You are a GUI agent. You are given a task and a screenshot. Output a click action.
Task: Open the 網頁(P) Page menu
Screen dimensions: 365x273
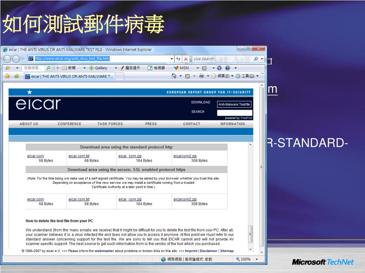pyautogui.click(x=222, y=76)
